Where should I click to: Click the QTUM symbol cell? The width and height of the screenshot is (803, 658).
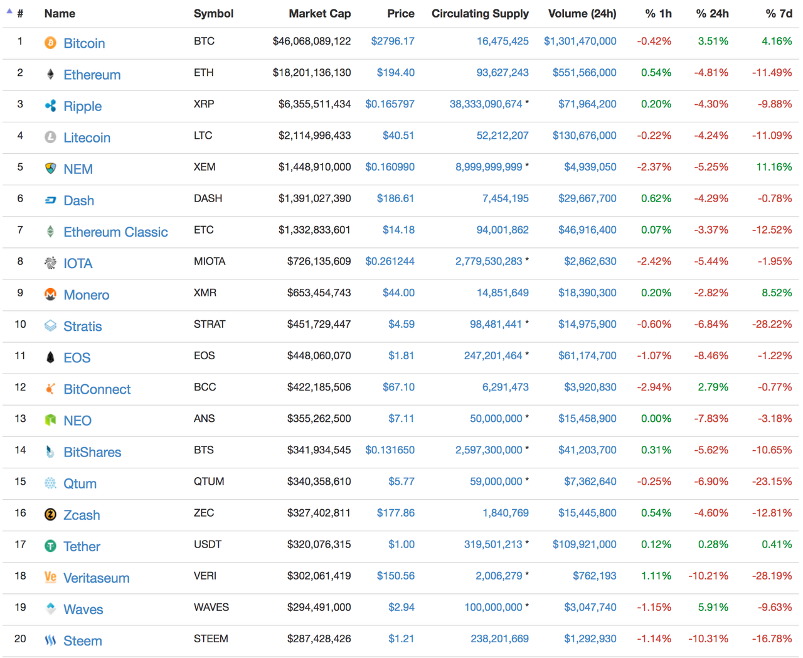click(208, 481)
